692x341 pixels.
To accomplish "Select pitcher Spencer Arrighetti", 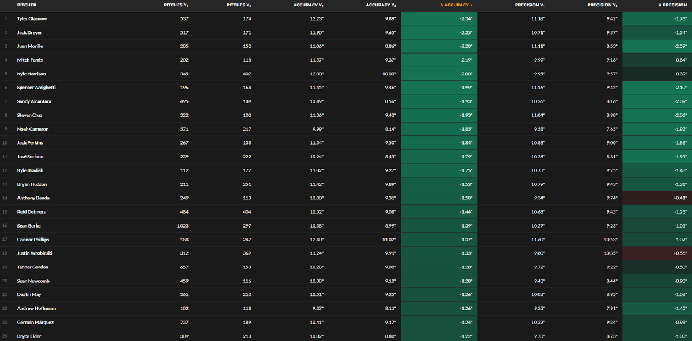I will tap(36, 88).
